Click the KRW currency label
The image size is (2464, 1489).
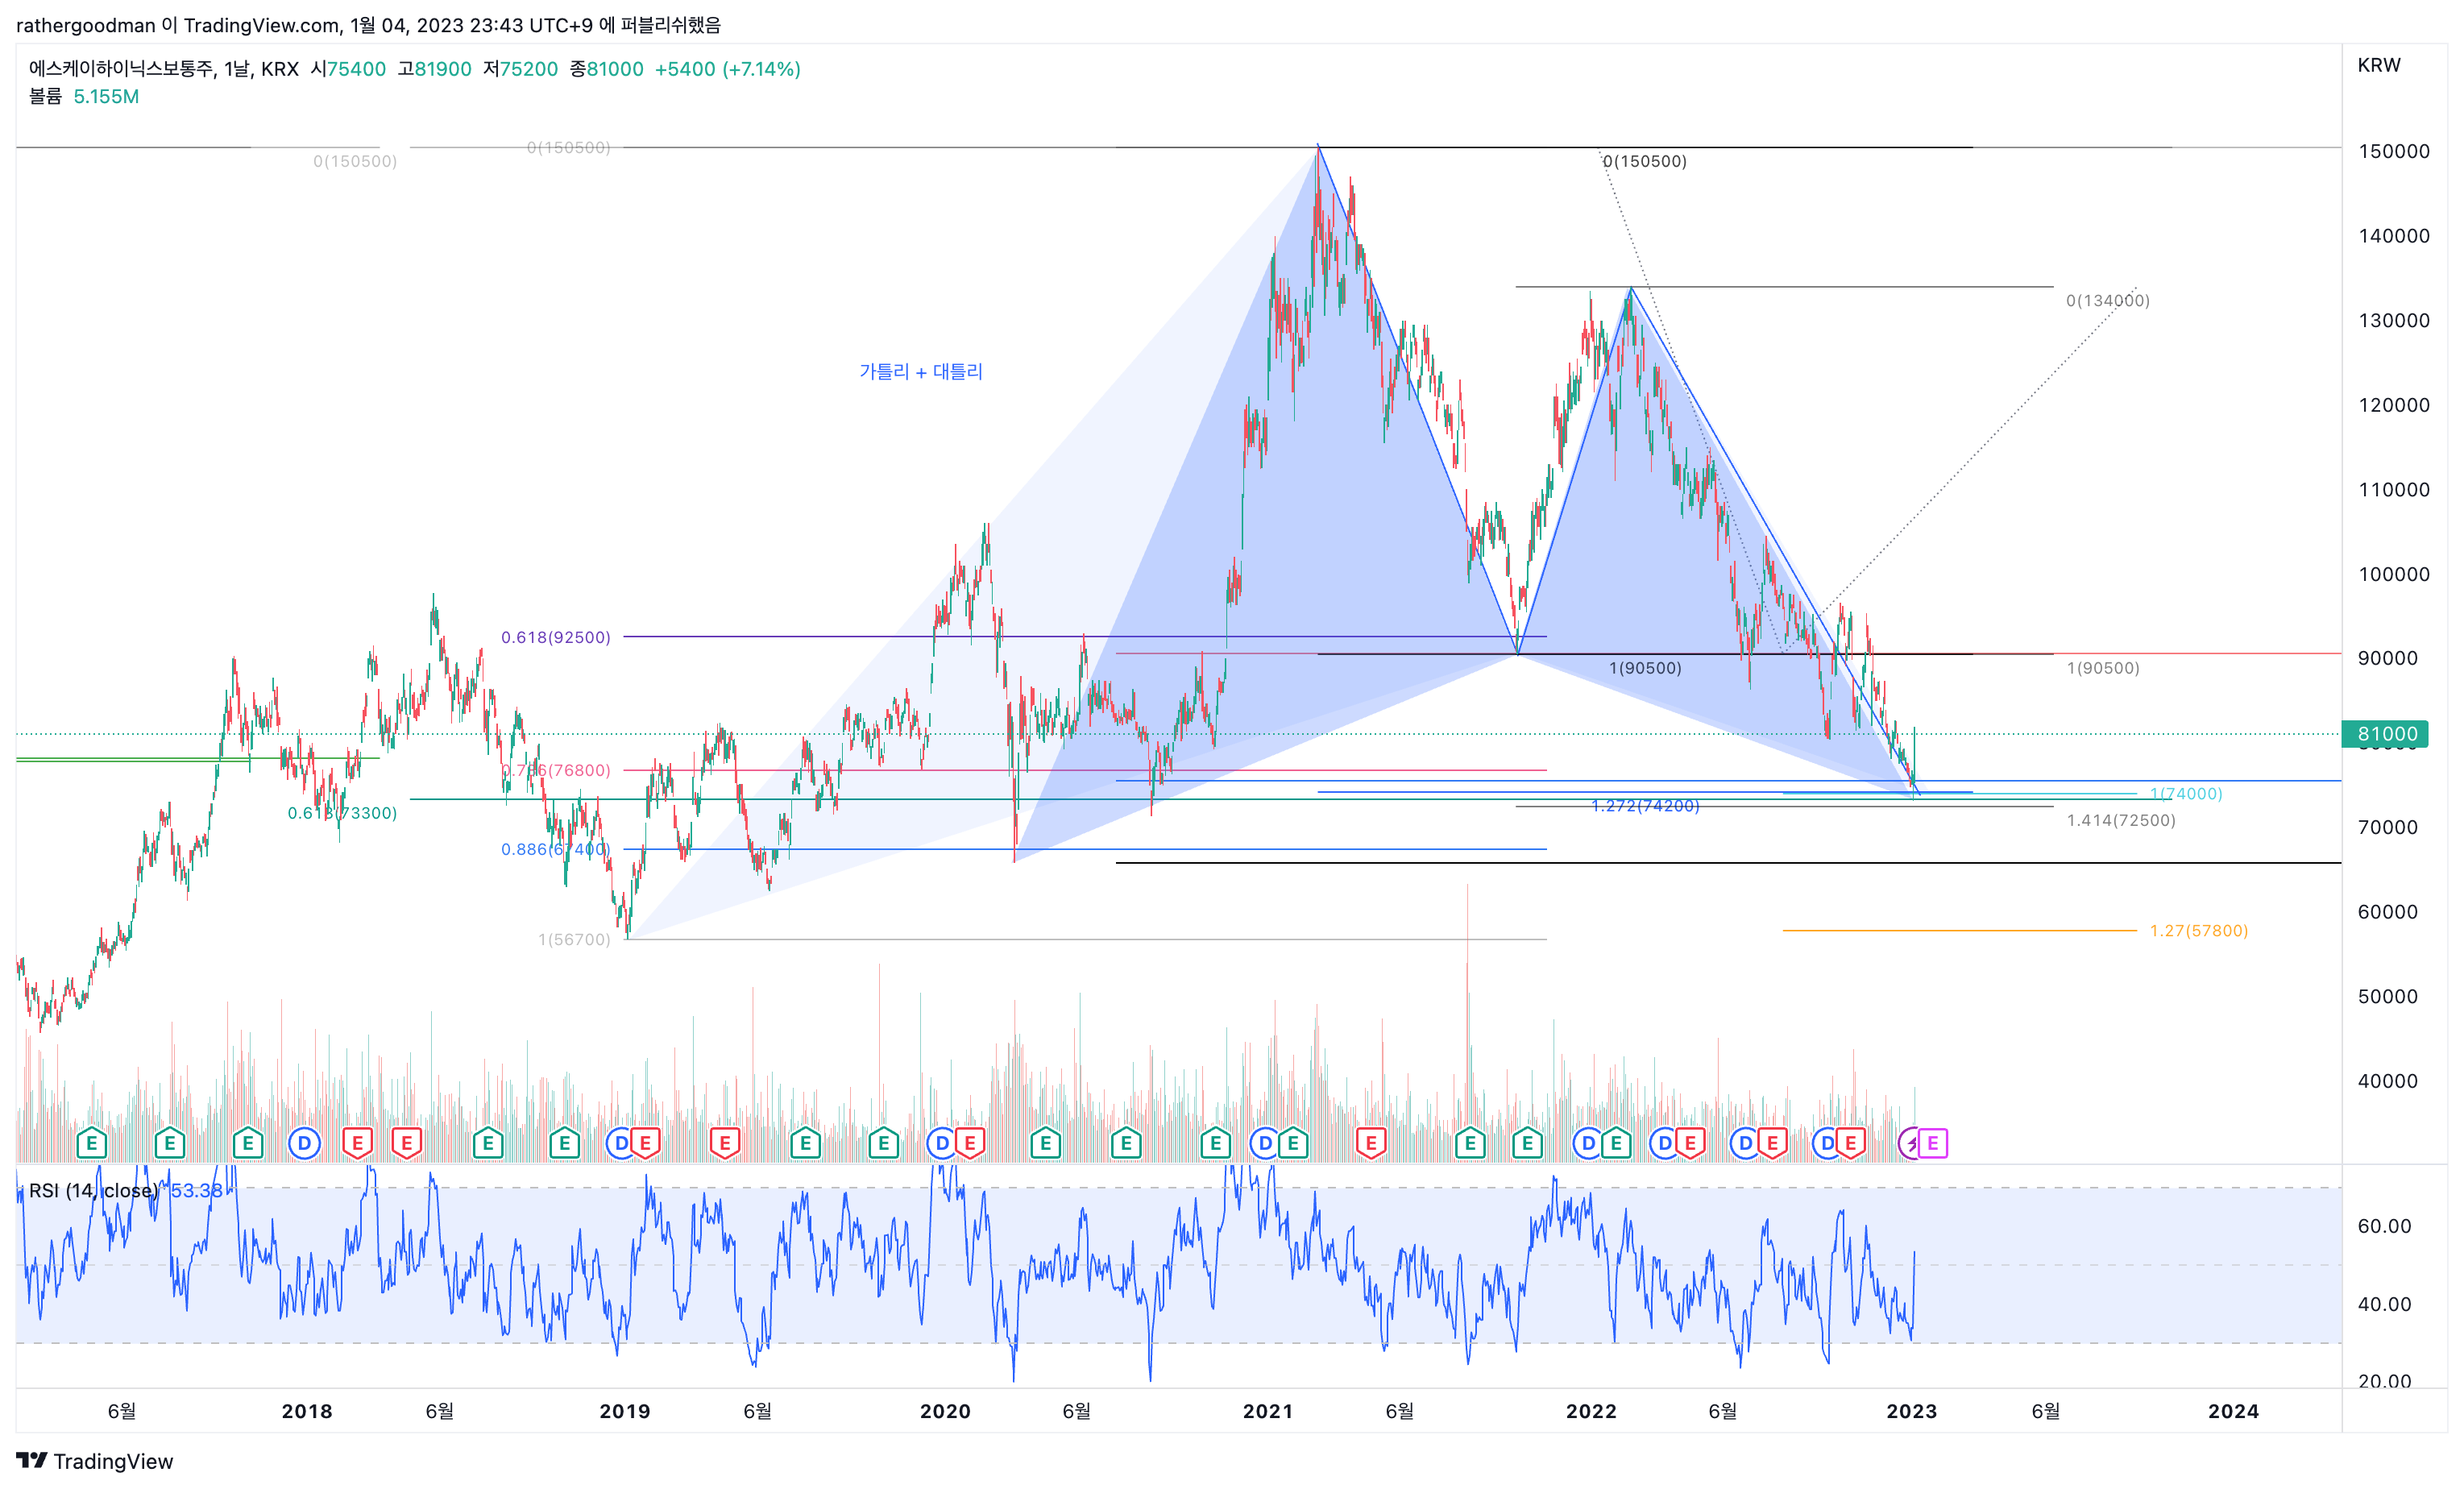point(2379,65)
